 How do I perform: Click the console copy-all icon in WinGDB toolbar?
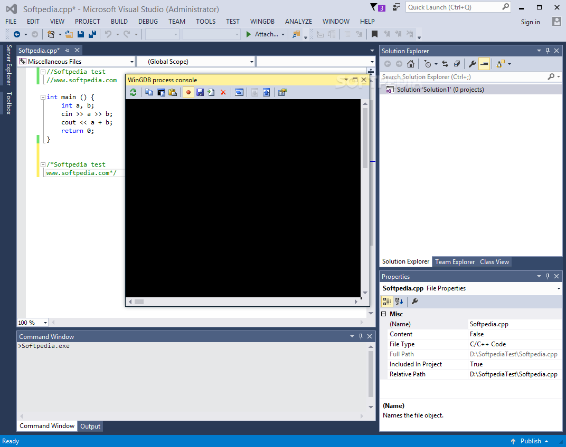161,93
